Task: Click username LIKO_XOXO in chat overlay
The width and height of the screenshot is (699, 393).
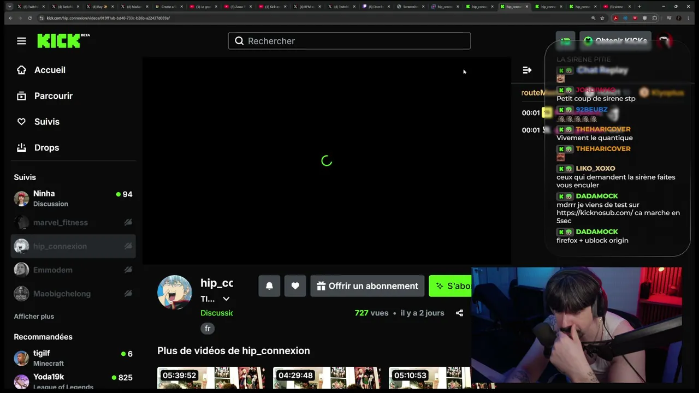Action: pyautogui.click(x=595, y=169)
